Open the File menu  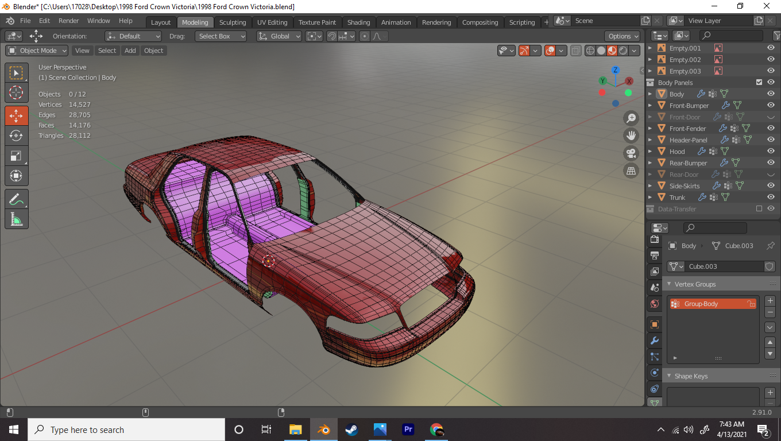click(25, 21)
